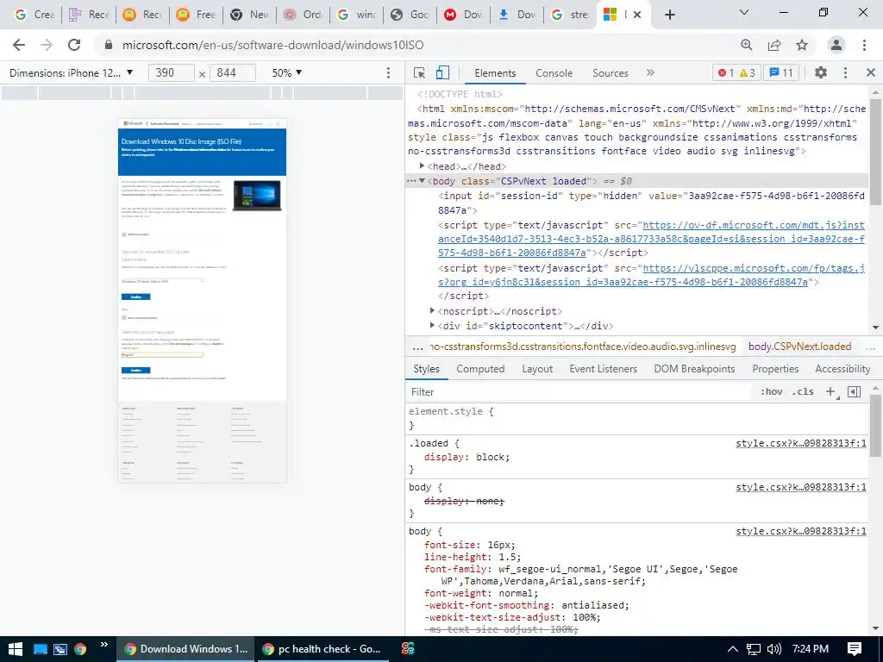This screenshot has width=883, height=662.
Task: Select the Styles tab
Action: pos(426,369)
